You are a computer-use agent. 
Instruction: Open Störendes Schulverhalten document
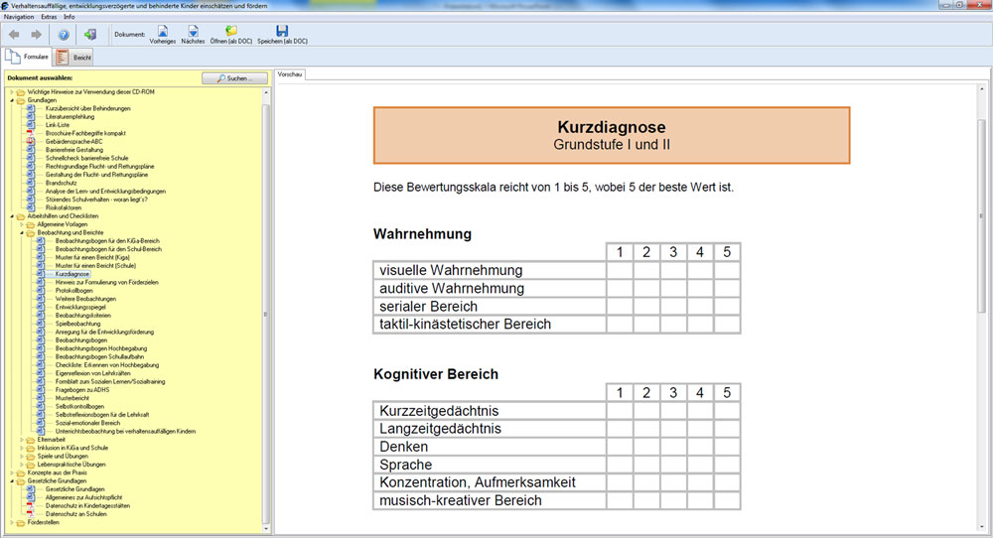point(96,200)
